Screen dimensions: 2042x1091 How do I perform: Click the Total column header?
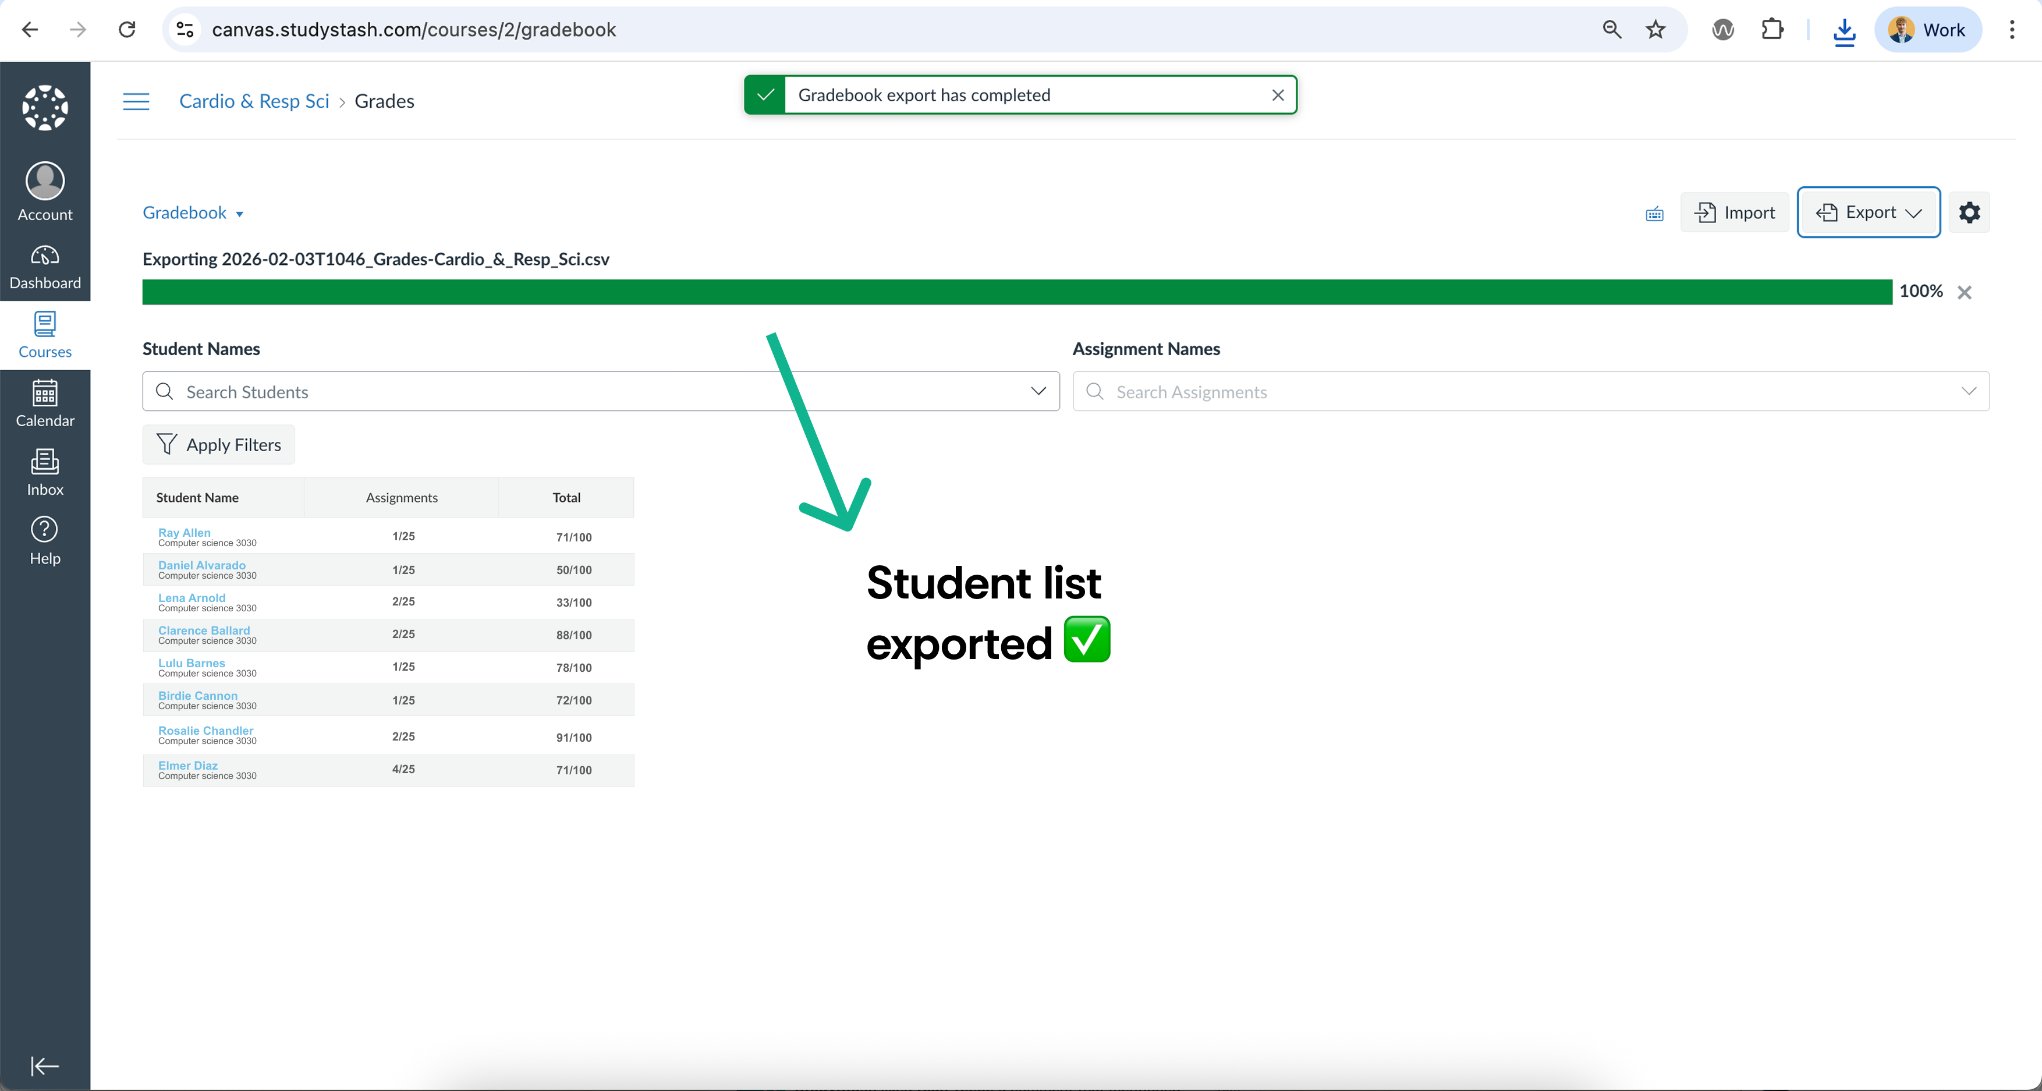click(x=566, y=498)
